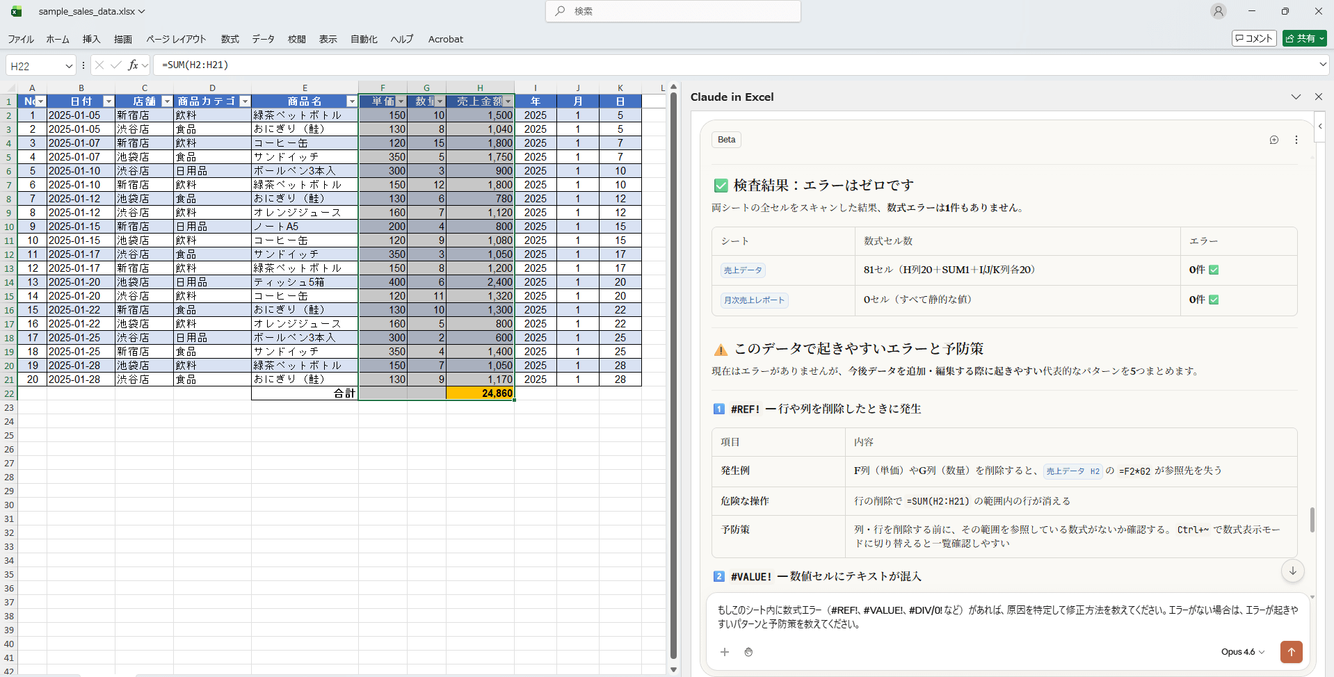Screen dimensions: 1334x677
Task: Collapse the side pane with the left chevron tab
Action: pyautogui.click(x=1319, y=127)
